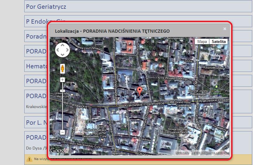Image resolution: width=253 pixels, height=165 pixels.
Task: Click the Pomnik Józefa Piłsudskiego label
Action: coord(198,92)
